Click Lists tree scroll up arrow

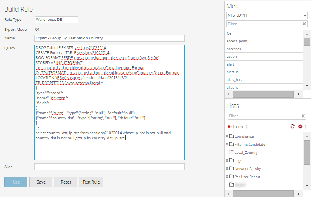(307, 136)
